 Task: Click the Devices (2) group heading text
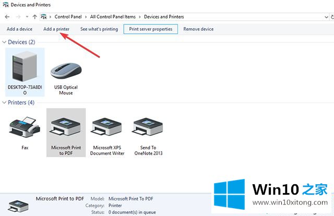[x=21, y=42]
